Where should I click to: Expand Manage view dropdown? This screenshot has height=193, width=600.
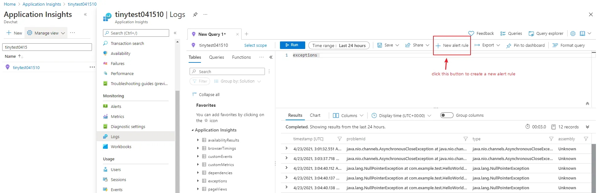coord(46,33)
